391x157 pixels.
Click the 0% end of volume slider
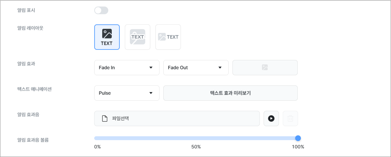[x=95, y=138]
